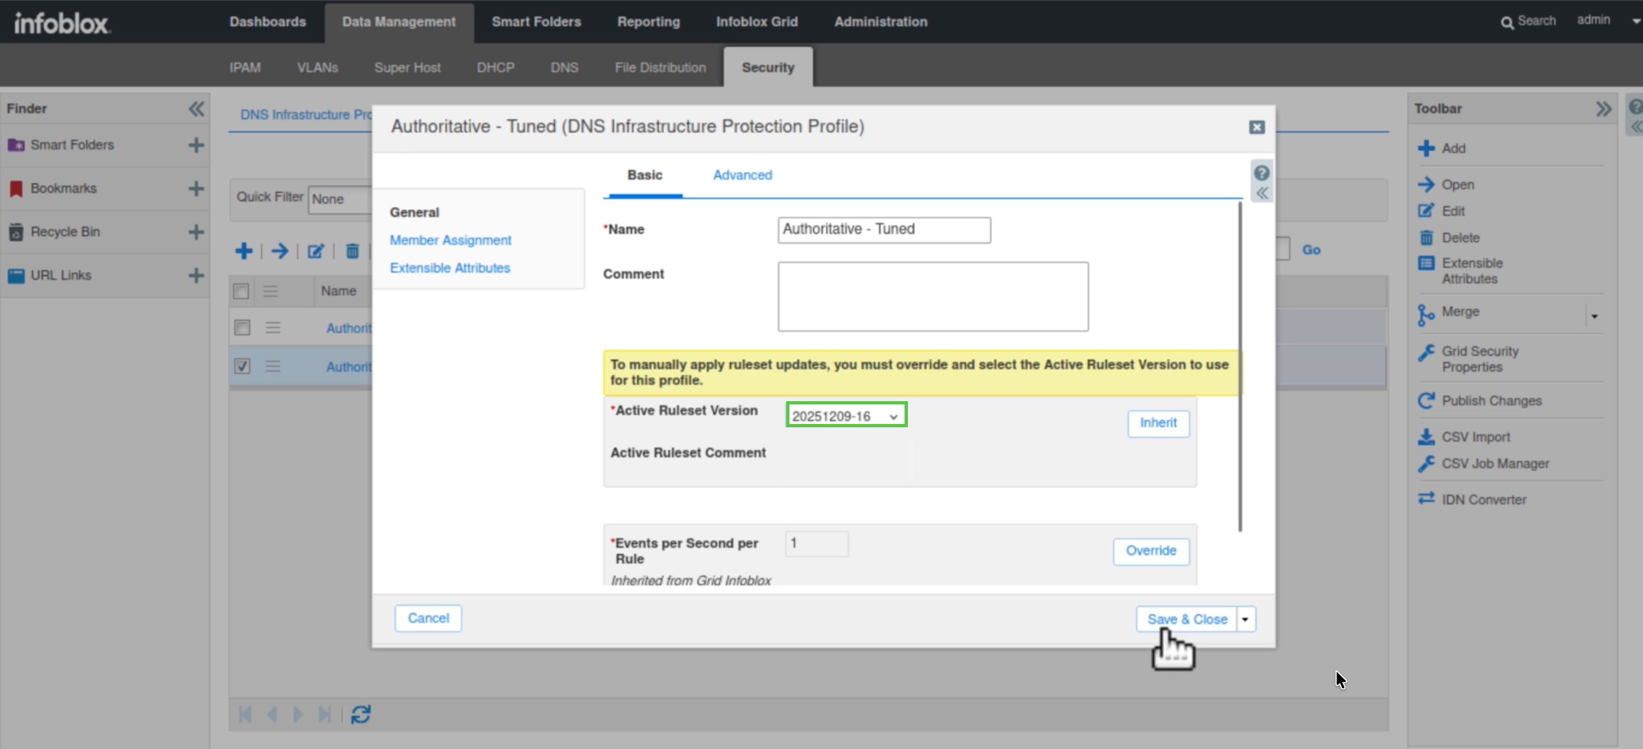Open the Quick Filter dropdown
The width and height of the screenshot is (1643, 749).
click(340, 199)
